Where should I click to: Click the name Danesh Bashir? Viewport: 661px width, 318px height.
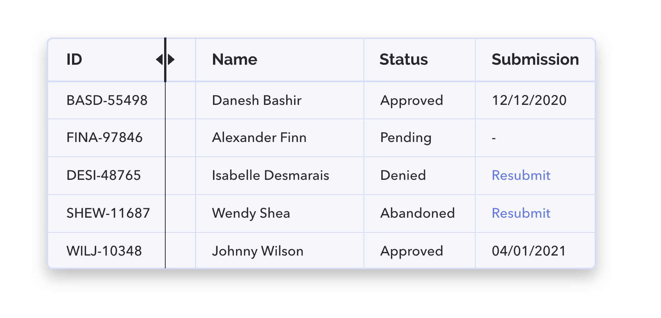(x=257, y=100)
